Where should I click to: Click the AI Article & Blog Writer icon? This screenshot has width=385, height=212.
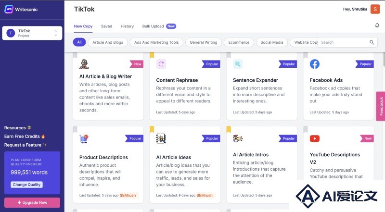pos(84,64)
